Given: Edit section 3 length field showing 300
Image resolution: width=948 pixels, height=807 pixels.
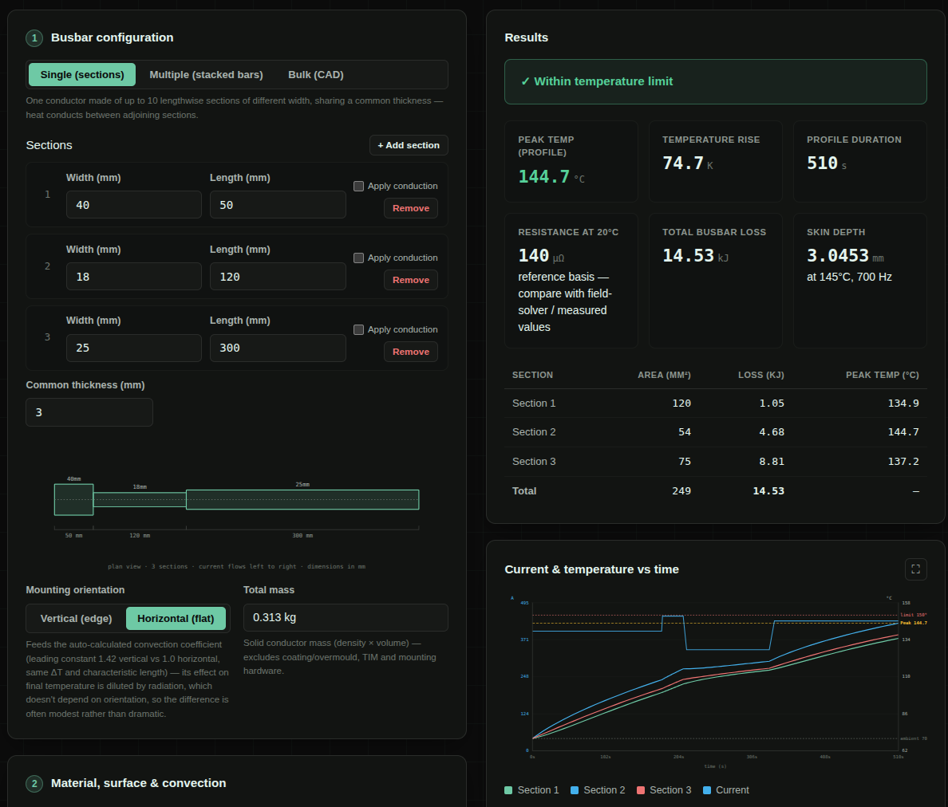Looking at the screenshot, I should point(278,348).
